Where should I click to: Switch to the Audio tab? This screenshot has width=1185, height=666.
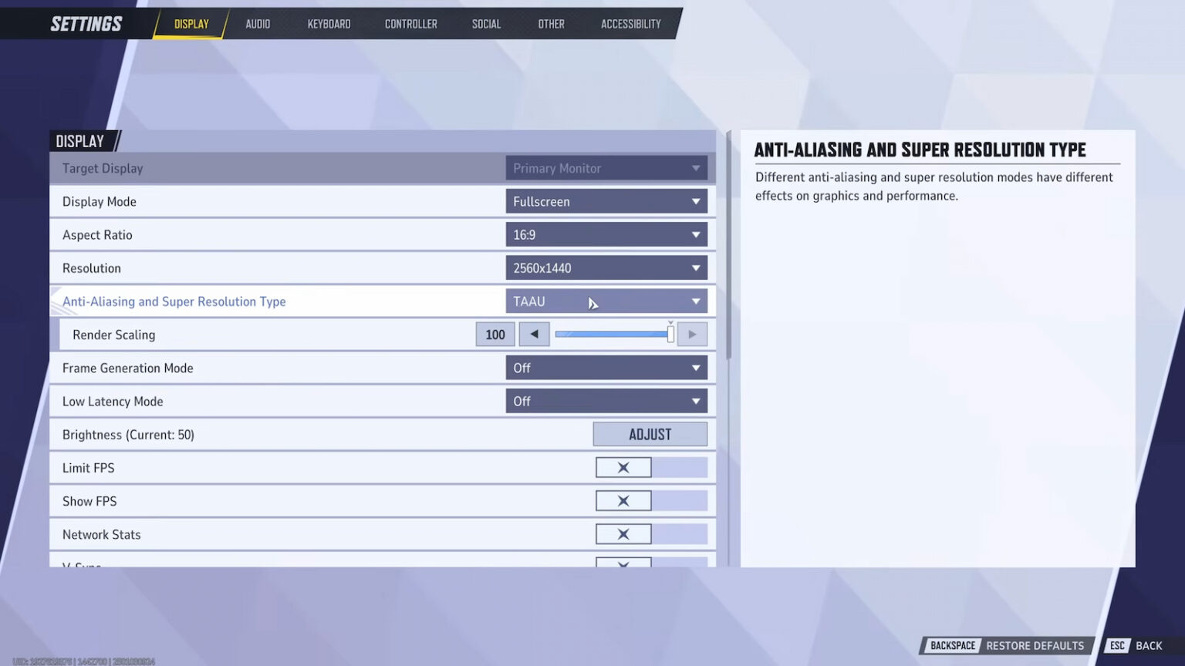258,24
